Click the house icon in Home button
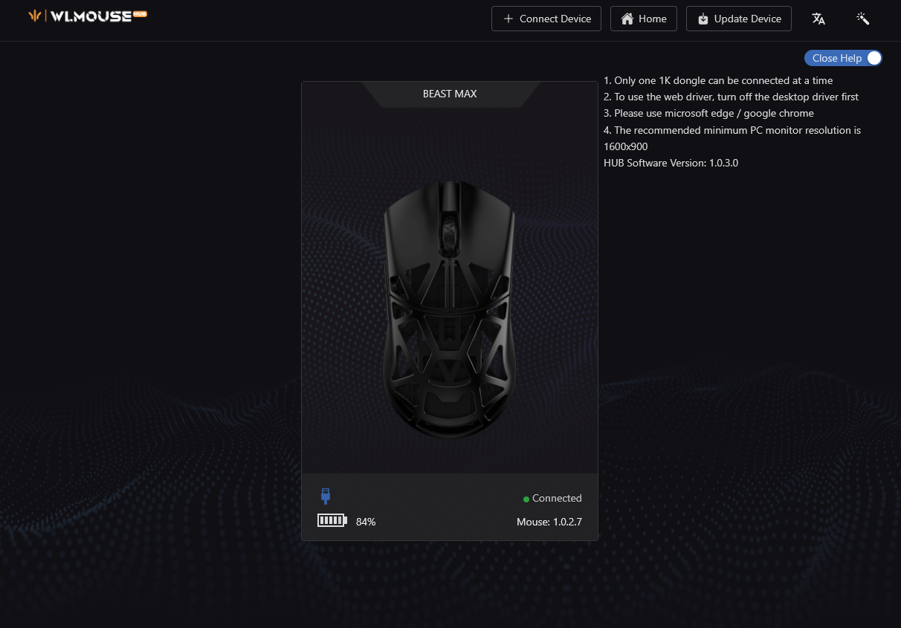901x628 pixels. pos(627,19)
